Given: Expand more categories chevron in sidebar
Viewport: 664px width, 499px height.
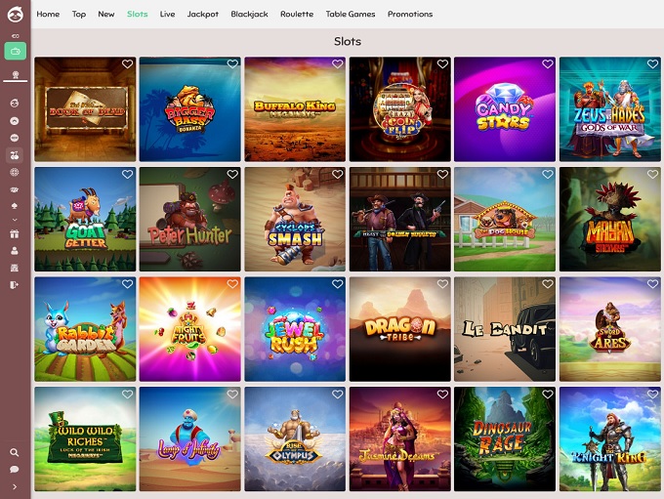Looking at the screenshot, I should coord(15,220).
